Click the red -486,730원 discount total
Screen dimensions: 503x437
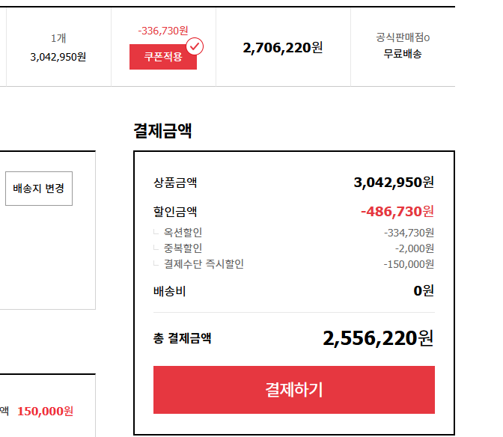(397, 212)
